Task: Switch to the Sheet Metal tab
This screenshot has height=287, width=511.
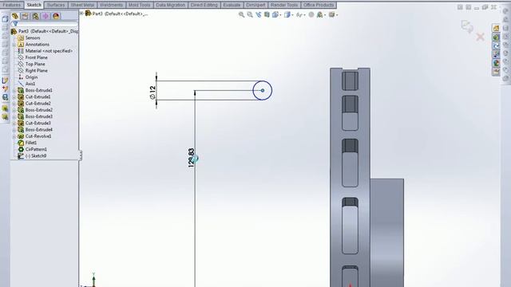Action: point(82,5)
